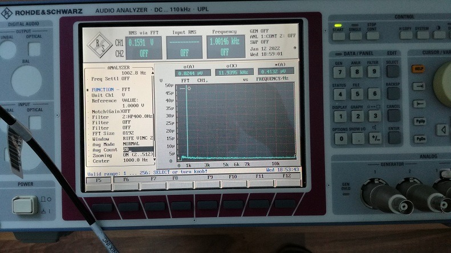This screenshot has width=451, height=253.
Task: Tap keypad key 5 labeled FILE
Action: 357,94
